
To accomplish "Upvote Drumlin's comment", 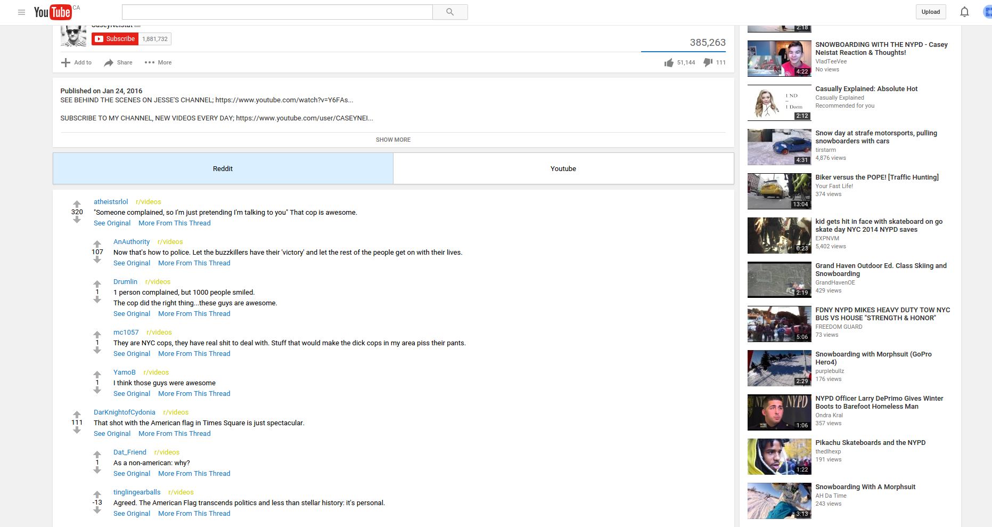I will click(97, 284).
